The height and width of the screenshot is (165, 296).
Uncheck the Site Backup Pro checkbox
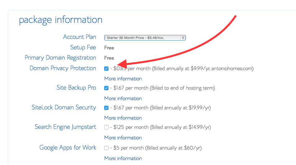click(106, 88)
